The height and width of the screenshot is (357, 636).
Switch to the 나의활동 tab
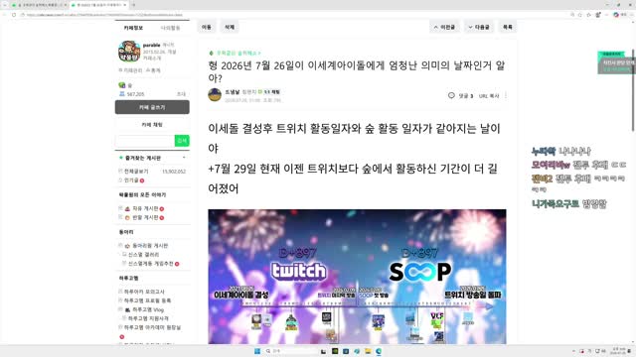point(170,28)
